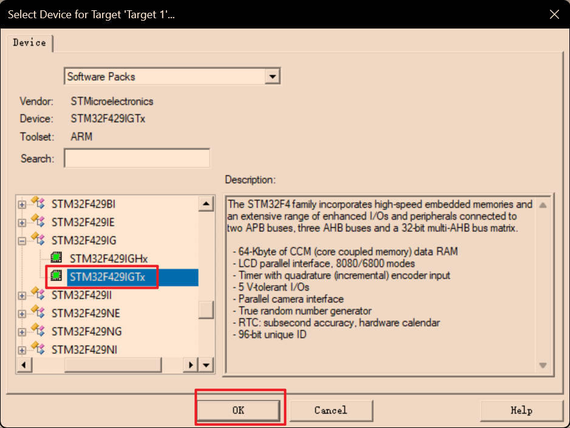570x428 pixels.
Task: Select STM32F429IGHx device in the tree
Action: click(108, 259)
